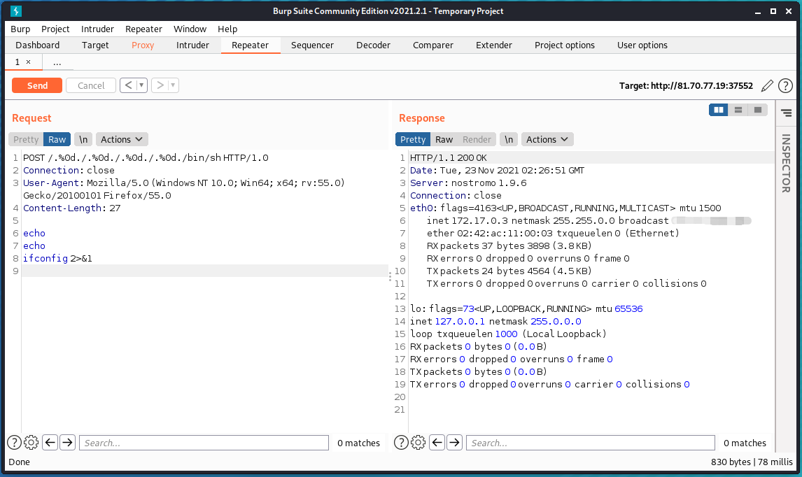Open response Actions dropdown
Image resolution: width=802 pixels, height=477 pixels.
coord(547,140)
